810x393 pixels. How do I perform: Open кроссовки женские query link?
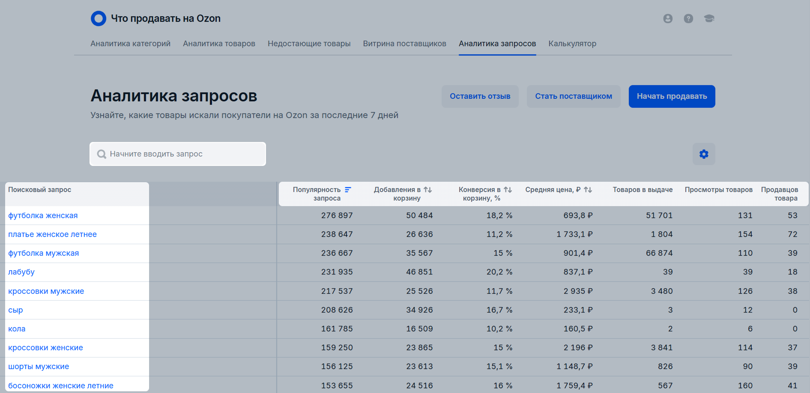(45, 348)
